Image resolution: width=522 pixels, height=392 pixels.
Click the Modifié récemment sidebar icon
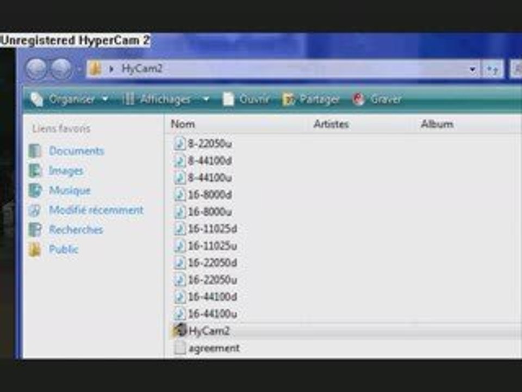click(35, 210)
